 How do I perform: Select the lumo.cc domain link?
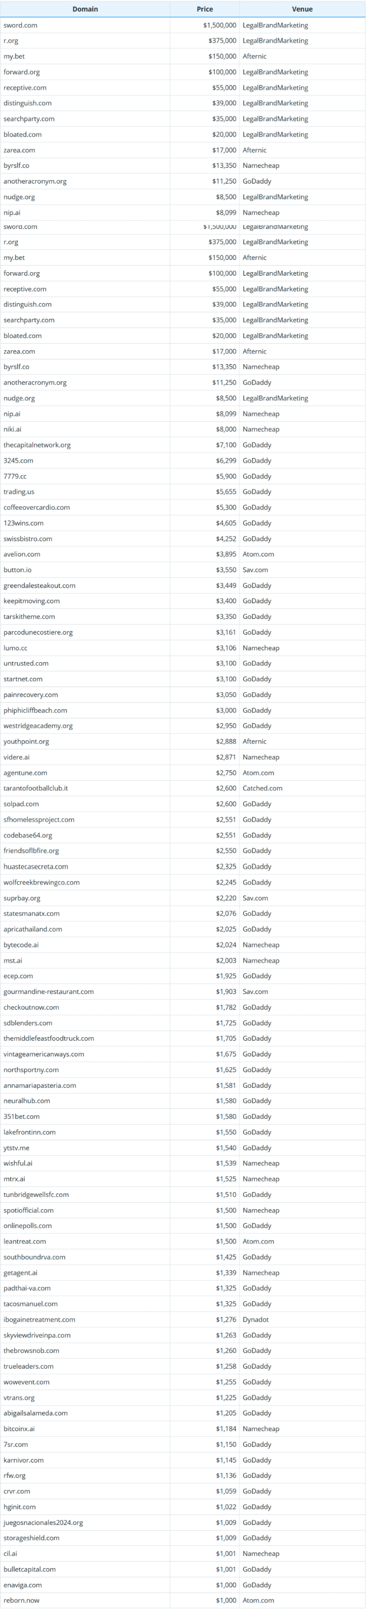[x=16, y=649]
